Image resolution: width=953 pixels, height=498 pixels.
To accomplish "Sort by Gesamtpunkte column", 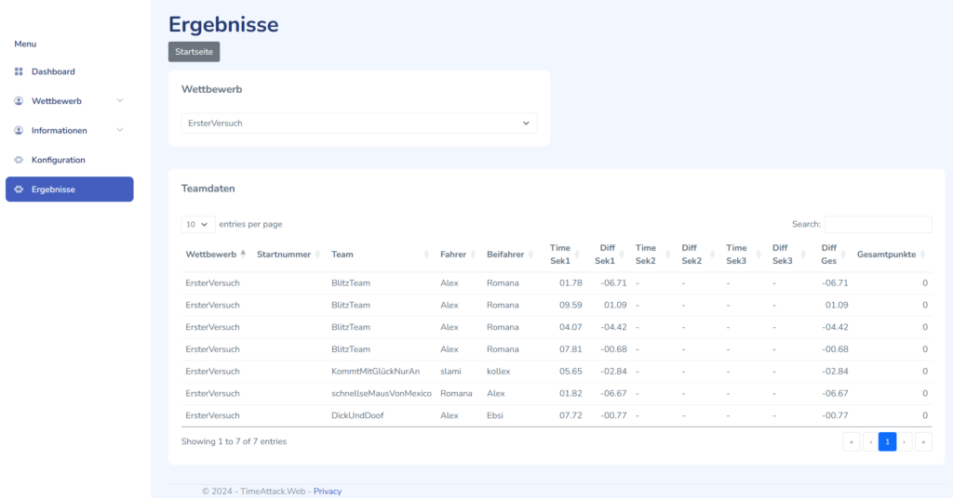I will point(891,255).
